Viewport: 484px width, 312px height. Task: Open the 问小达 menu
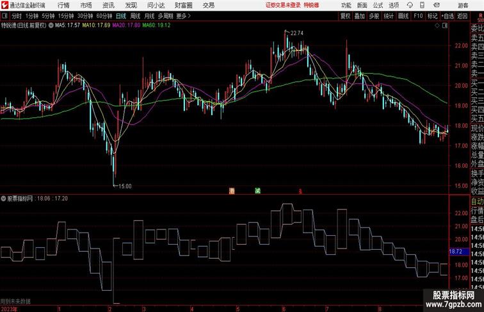tap(156, 5)
